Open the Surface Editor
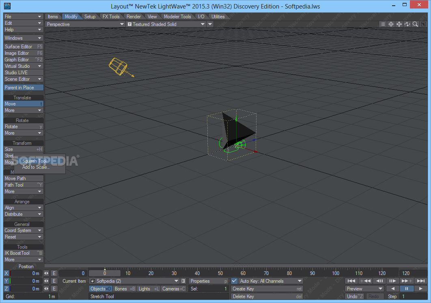Viewport: 431px width, 303px height. tap(24, 47)
